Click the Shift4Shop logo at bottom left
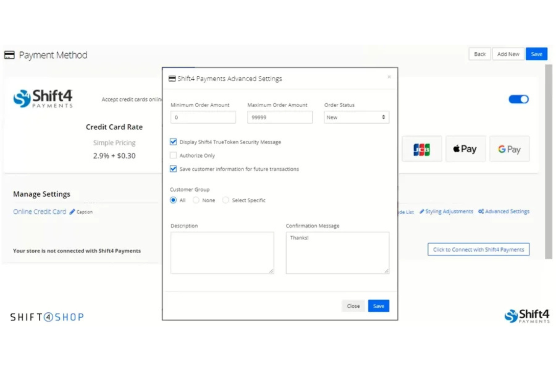Image resolution: width=556 pixels, height=371 pixels. [x=46, y=316]
